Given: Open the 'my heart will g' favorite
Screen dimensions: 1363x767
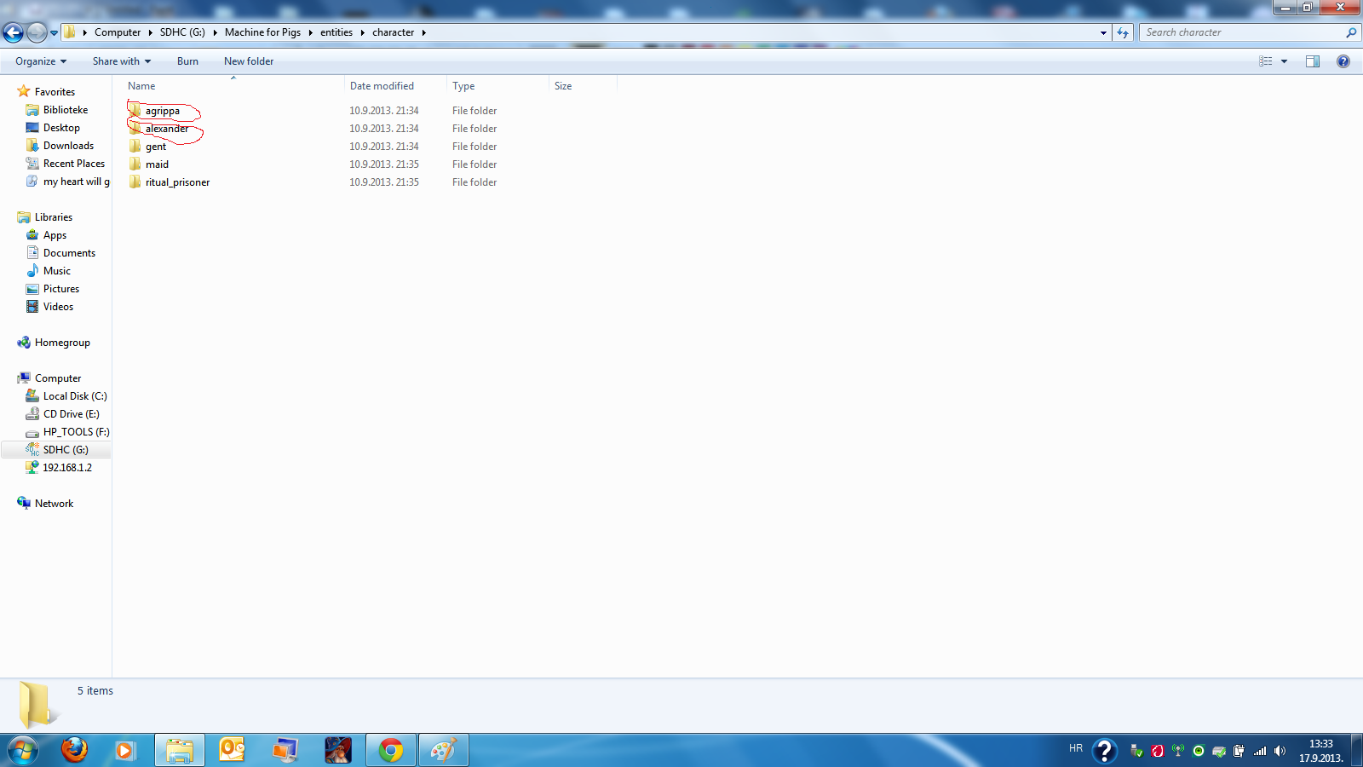Looking at the screenshot, I should (68, 182).
